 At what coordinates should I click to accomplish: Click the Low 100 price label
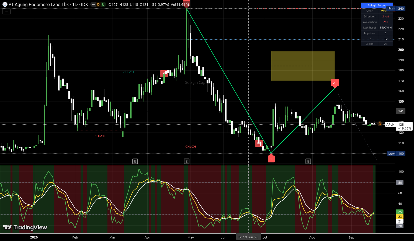click(396, 154)
